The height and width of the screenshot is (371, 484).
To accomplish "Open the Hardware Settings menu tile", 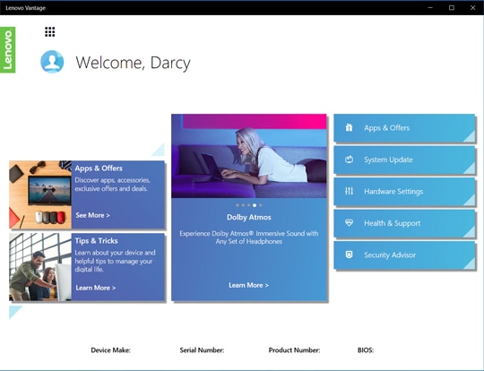I will tap(404, 192).
